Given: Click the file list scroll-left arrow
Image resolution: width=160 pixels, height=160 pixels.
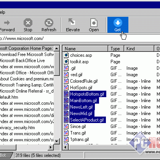Looking at the screenshot, I should coord(66,147).
